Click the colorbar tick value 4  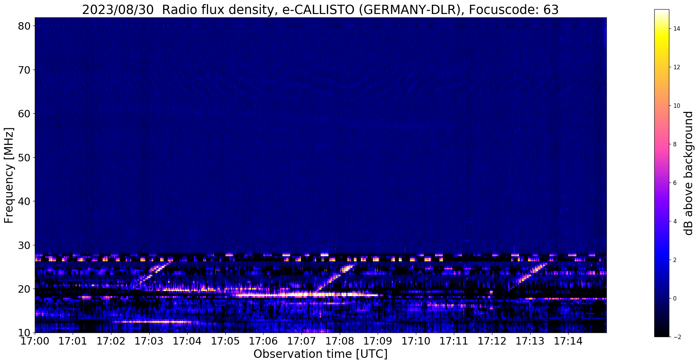click(675, 221)
